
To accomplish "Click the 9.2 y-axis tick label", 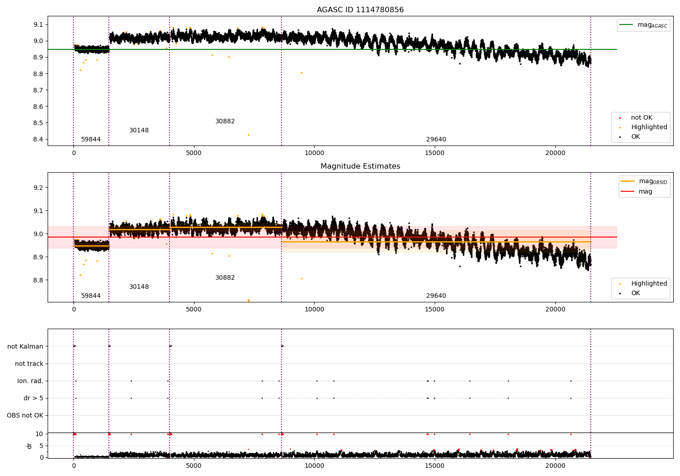I will click(x=39, y=188).
